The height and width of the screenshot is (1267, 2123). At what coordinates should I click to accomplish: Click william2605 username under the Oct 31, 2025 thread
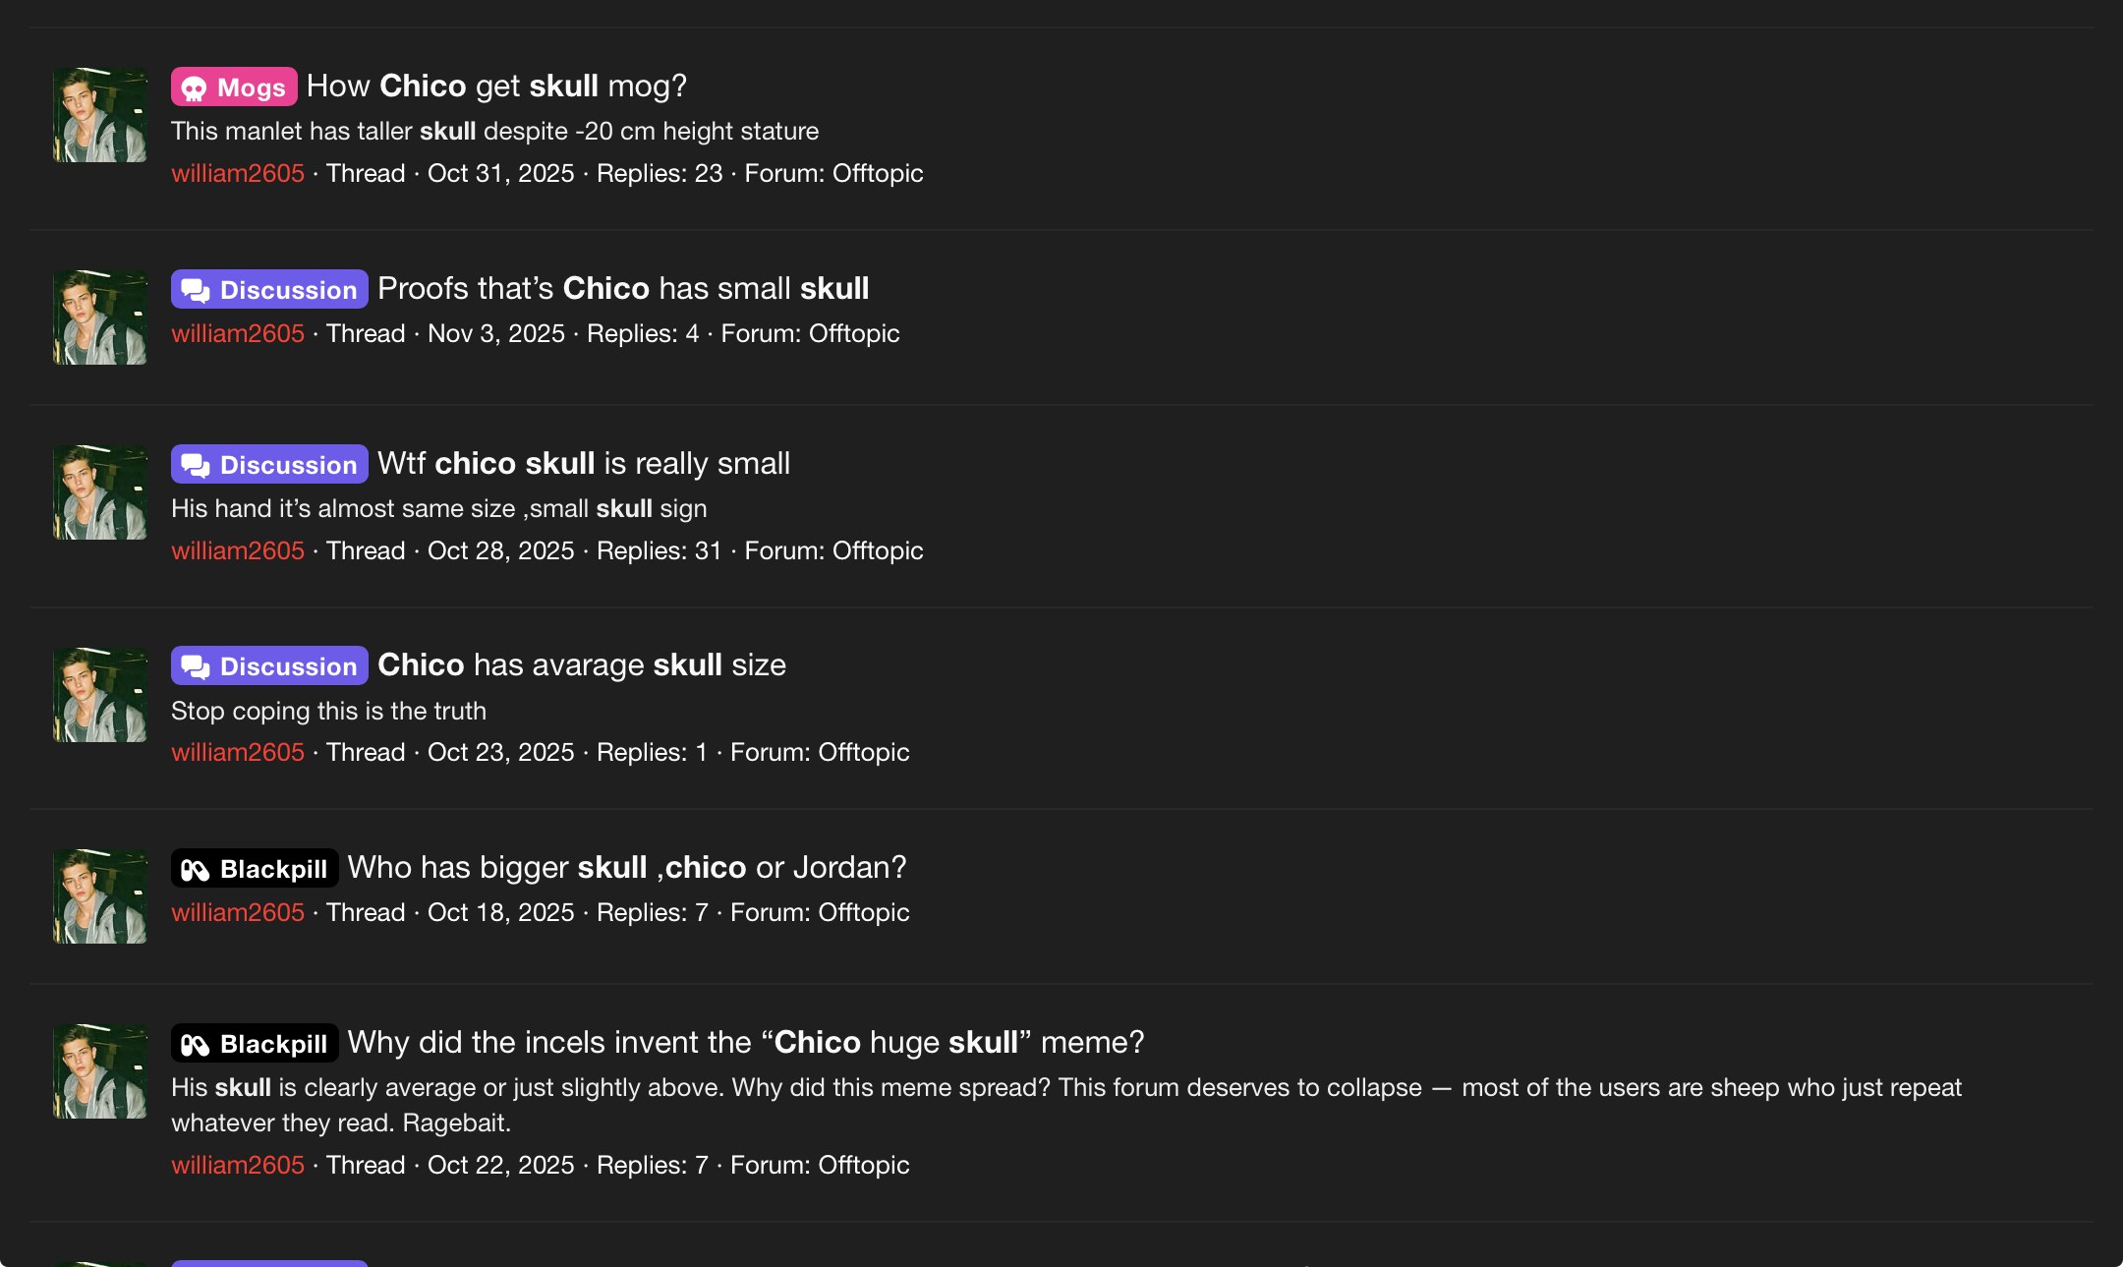point(238,174)
